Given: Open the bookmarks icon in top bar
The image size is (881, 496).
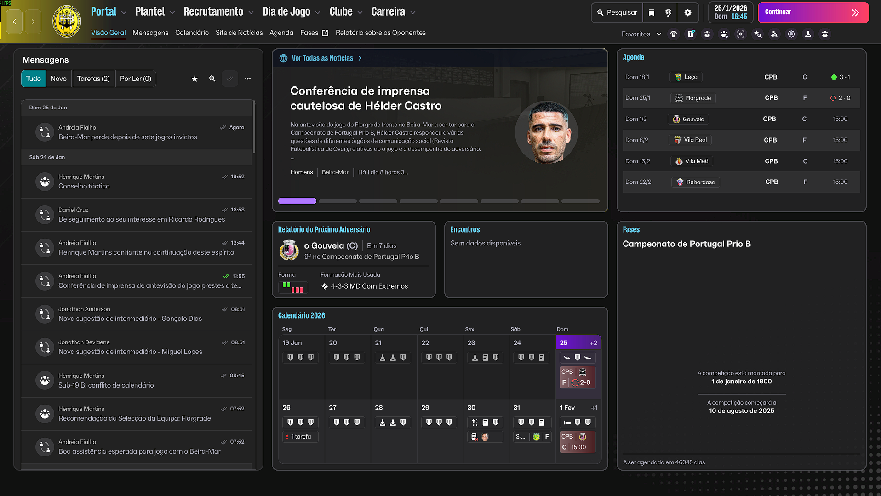Looking at the screenshot, I should click(x=652, y=13).
